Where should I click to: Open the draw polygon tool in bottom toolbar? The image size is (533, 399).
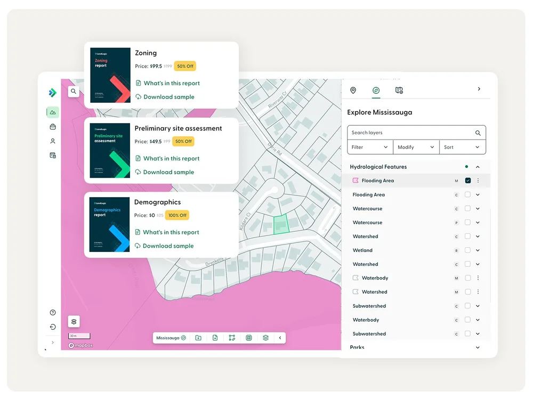232,338
